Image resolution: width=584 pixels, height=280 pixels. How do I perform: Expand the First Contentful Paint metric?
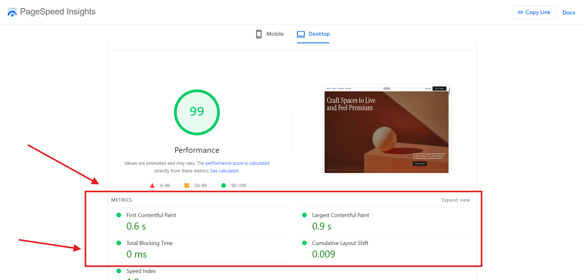151,215
